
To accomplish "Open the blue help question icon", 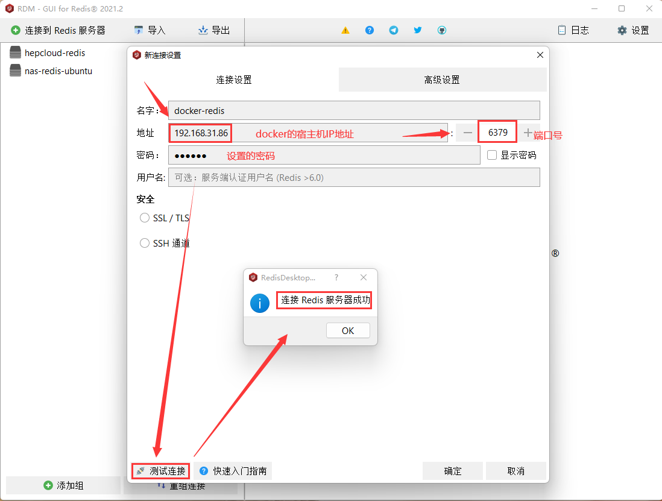I will click(370, 30).
